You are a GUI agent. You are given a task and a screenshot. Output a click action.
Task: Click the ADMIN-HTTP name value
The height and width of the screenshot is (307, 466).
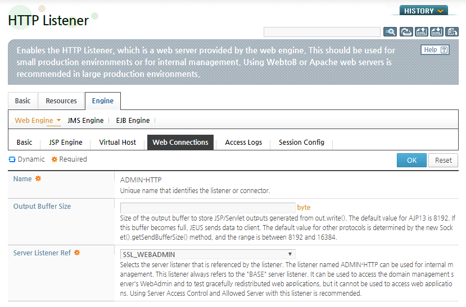pos(141,180)
